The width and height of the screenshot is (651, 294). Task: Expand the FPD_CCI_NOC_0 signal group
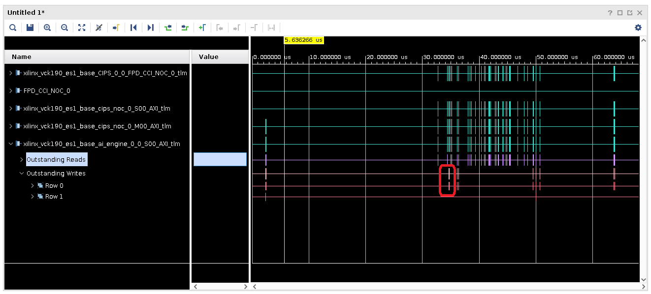[11, 91]
